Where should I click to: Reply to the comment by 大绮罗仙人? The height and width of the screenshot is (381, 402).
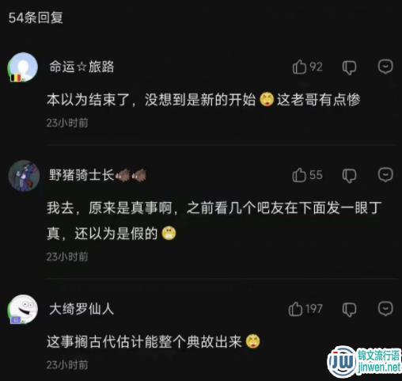click(385, 309)
